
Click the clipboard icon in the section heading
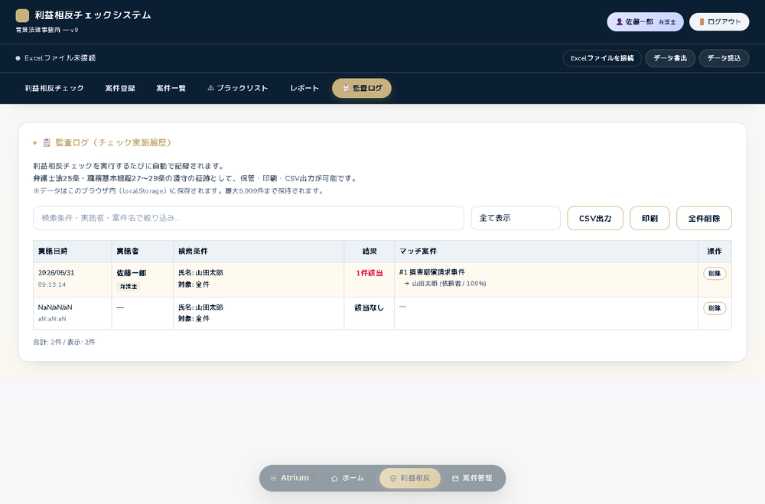[47, 143]
